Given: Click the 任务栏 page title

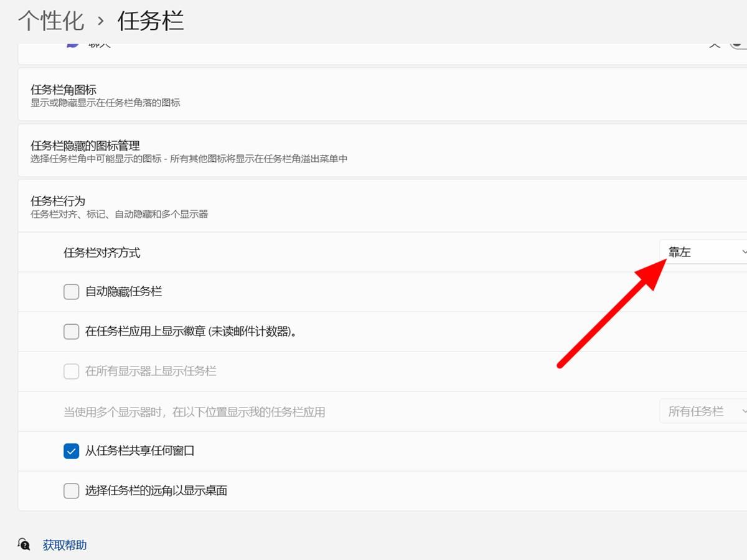Looking at the screenshot, I should coord(149,20).
